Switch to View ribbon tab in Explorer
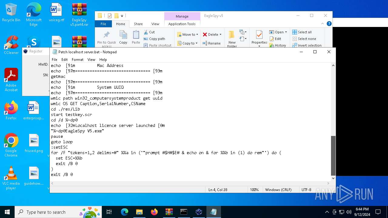 click(x=155, y=24)
